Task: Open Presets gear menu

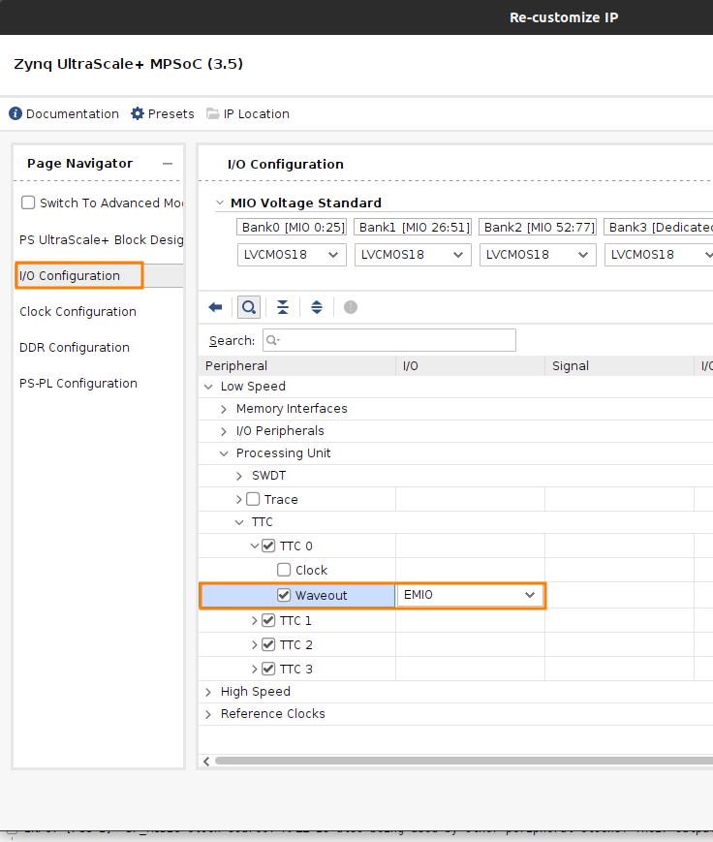Action: point(138,113)
